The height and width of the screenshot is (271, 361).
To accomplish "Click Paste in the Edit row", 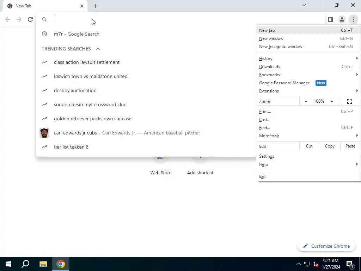I will point(350,146).
